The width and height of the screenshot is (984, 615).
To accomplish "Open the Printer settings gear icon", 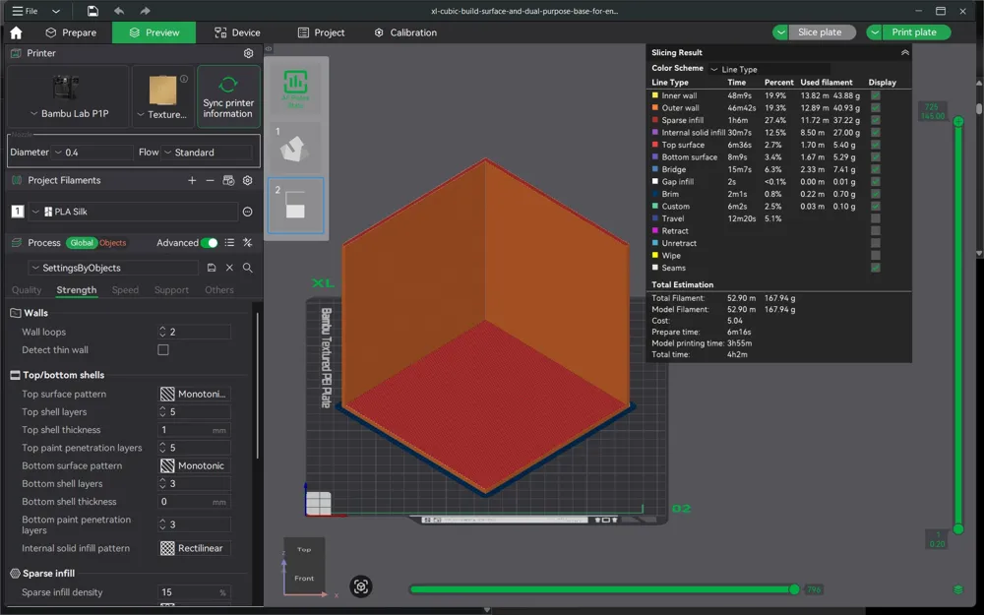I will coord(249,54).
